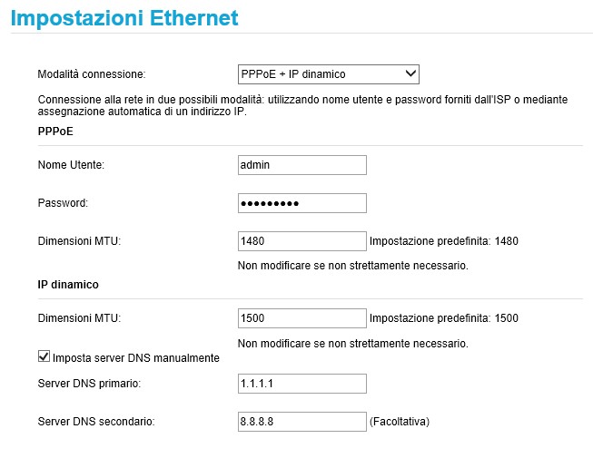Open the Modalità connessione dropdown

(x=328, y=74)
